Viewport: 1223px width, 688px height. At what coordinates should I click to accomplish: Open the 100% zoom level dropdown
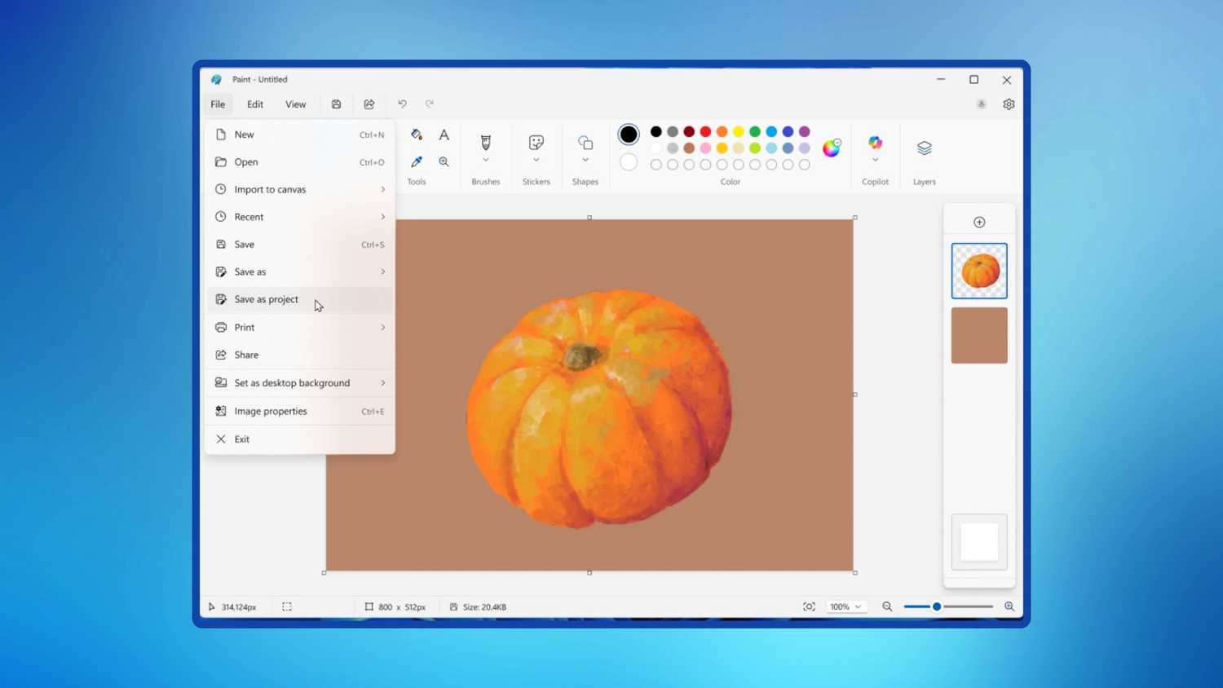(845, 606)
